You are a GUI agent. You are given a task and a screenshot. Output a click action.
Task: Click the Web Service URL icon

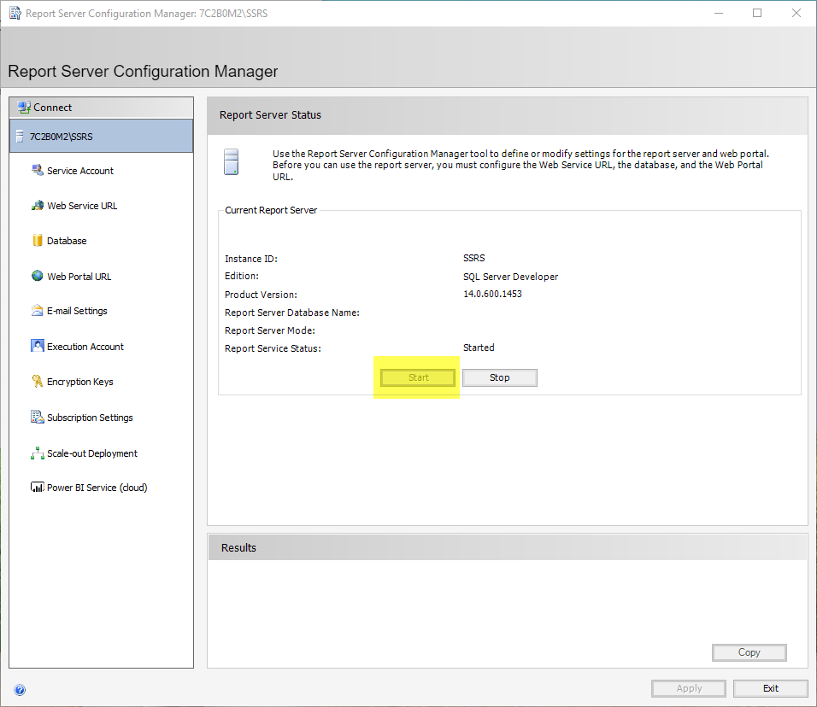coord(38,206)
